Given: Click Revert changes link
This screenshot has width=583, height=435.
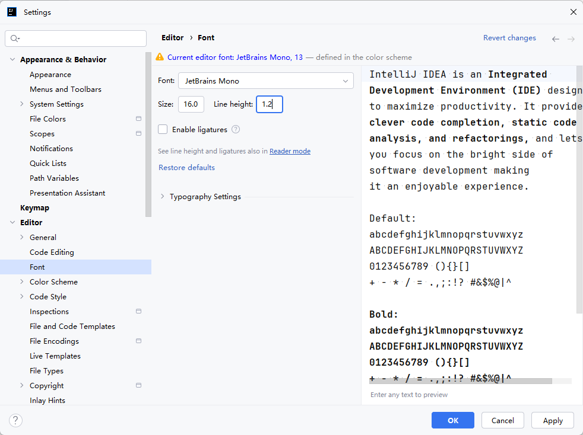Looking at the screenshot, I should click(x=509, y=38).
